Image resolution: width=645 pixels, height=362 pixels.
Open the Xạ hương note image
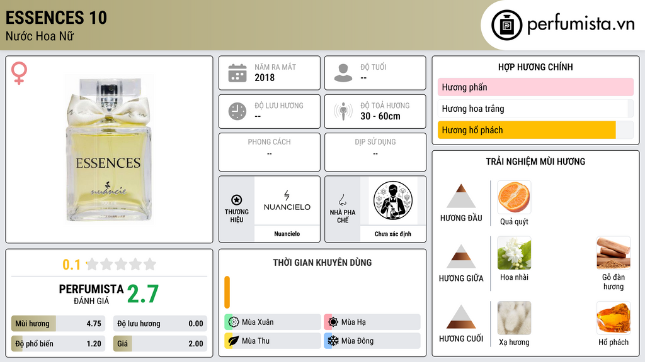(x=514, y=318)
